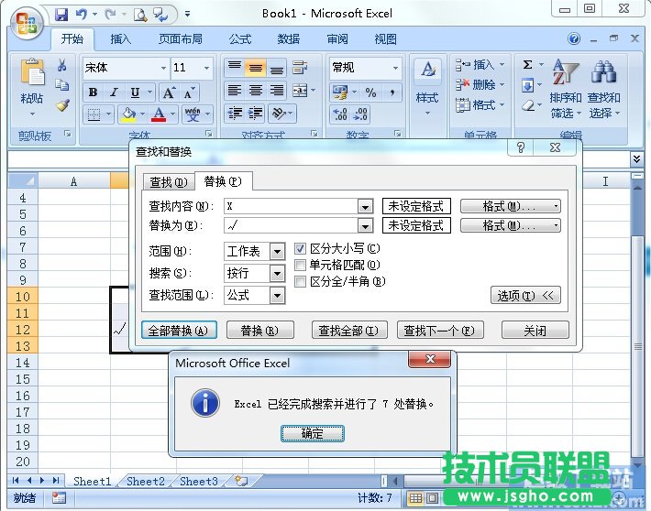The width and height of the screenshot is (651, 511).
Task: Uncheck the match case checkbox
Action: click(301, 249)
